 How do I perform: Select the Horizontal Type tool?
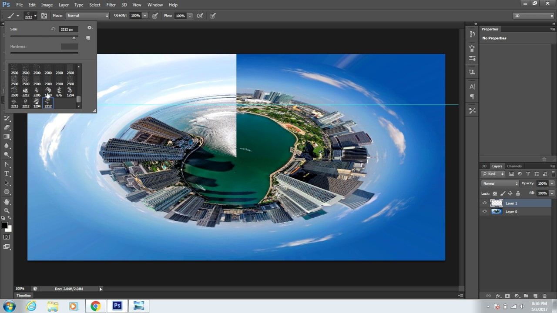tap(7, 174)
